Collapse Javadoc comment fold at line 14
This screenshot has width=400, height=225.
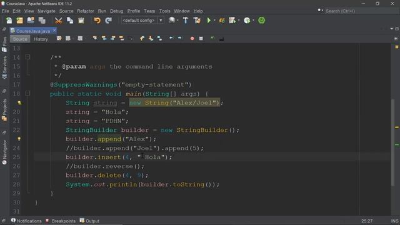(x=27, y=57)
